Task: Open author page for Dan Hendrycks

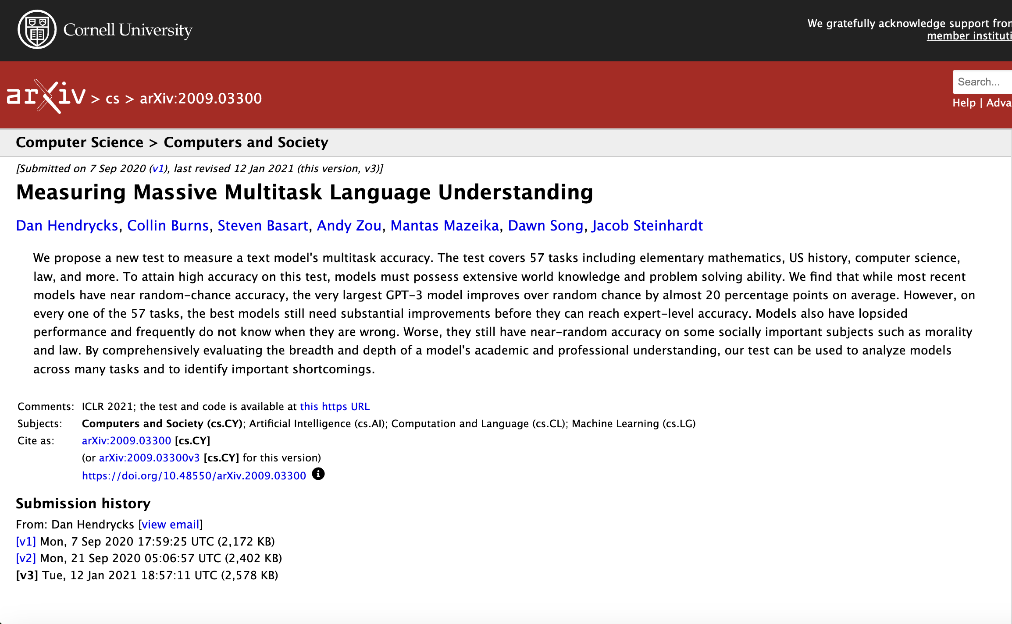Action: point(67,225)
